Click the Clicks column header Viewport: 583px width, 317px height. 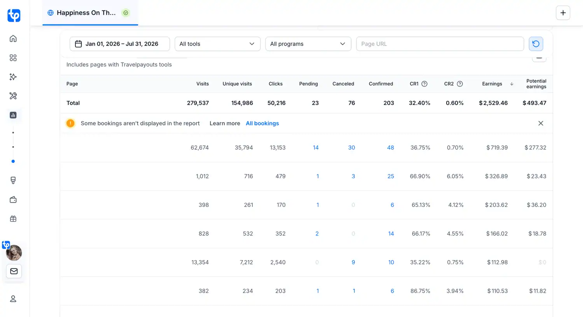[x=276, y=84]
